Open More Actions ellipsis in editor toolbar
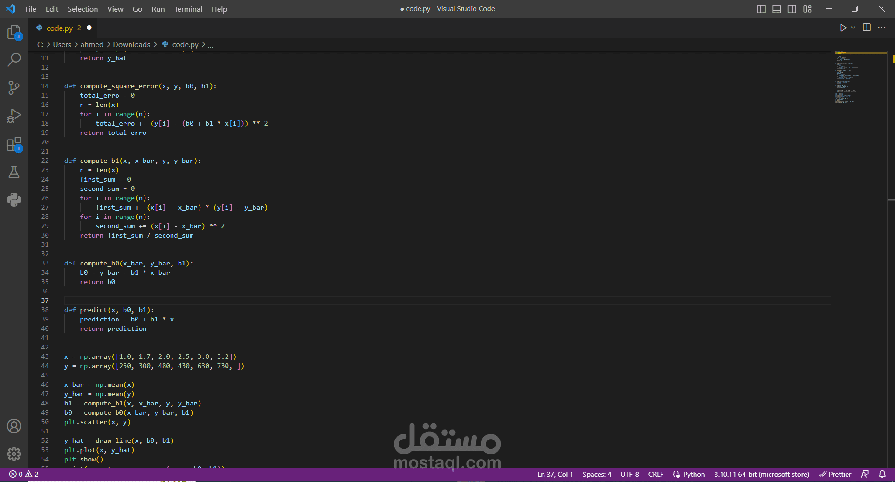 [881, 28]
